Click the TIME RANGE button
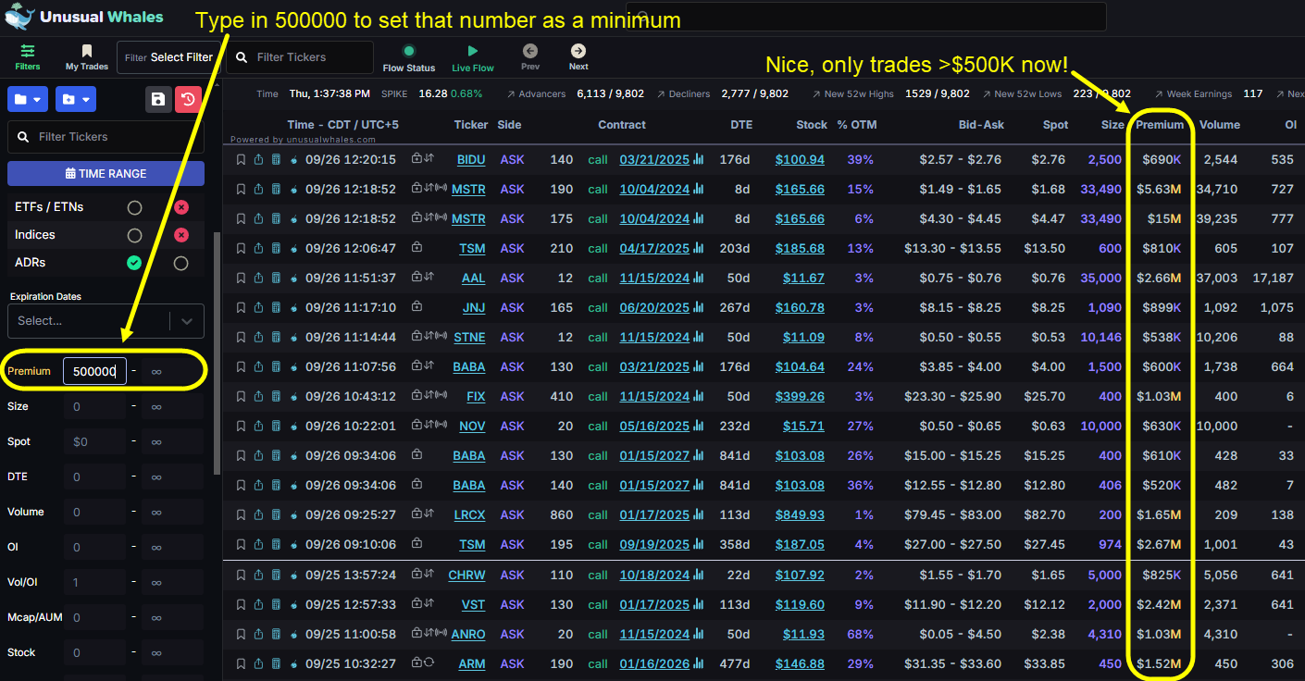Image resolution: width=1305 pixels, height=681 pixels. [106, 173]
